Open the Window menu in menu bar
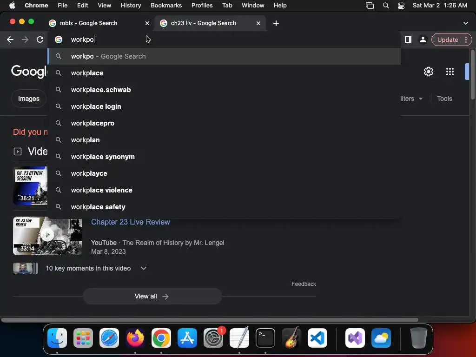The height and width of the screenshot is (357, 476). (x=253, y=6)
